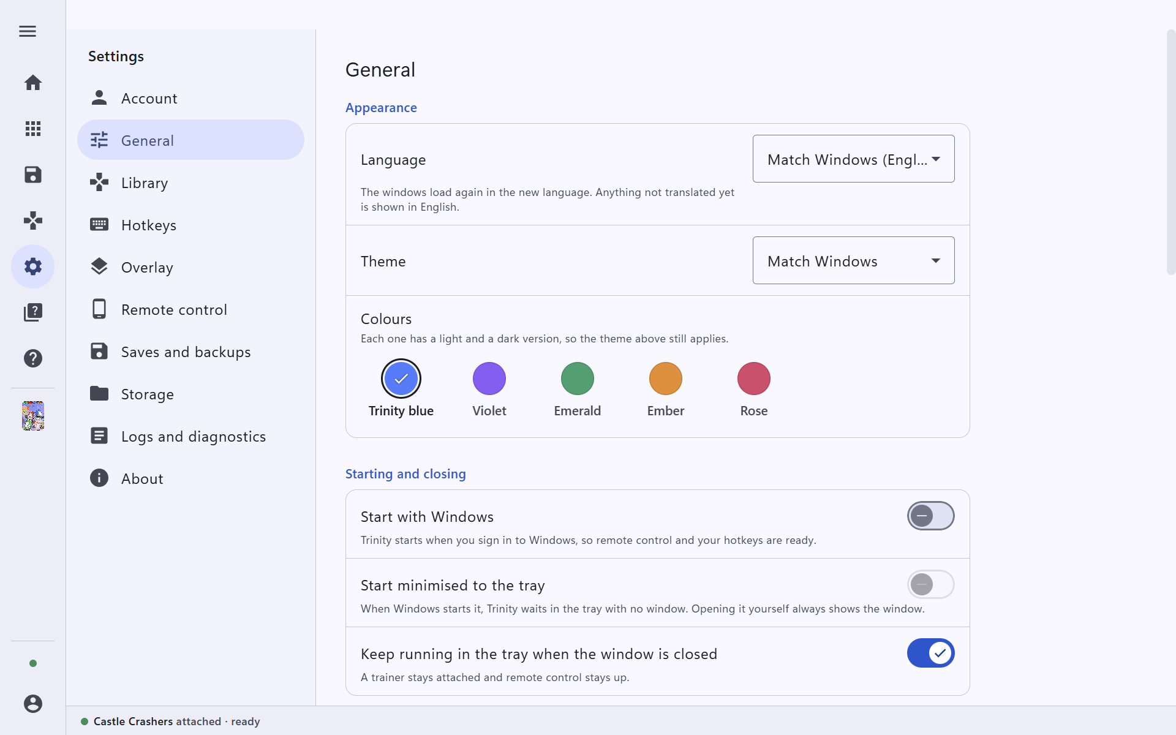Toggle Start minimised to the tray
This screenshot has height=735, width=1176.
[931, 584]
